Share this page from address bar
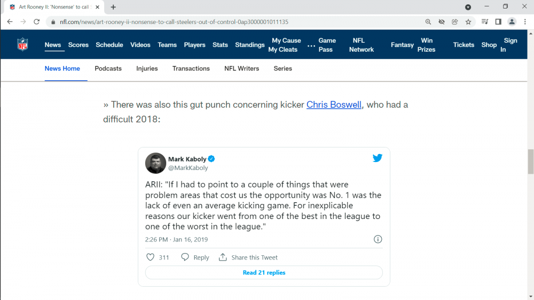Image resolution: width=534 pixels, height=300 pixels. [455, 22]
